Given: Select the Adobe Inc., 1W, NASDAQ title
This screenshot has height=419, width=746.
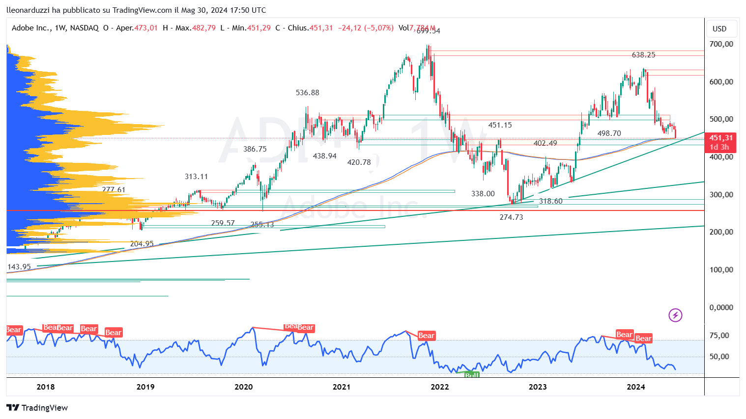Looking at the screenshot, I should click(x=55, y=28).
